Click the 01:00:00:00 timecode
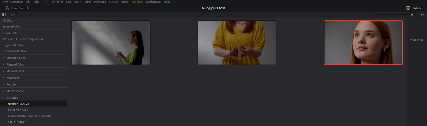The image size is (427, 126). tap(416, 40)
